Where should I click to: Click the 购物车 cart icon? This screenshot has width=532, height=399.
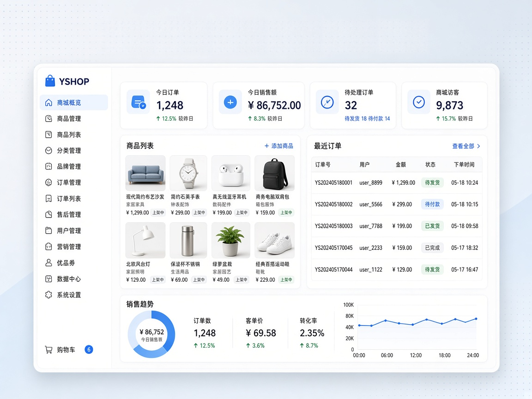48,350
